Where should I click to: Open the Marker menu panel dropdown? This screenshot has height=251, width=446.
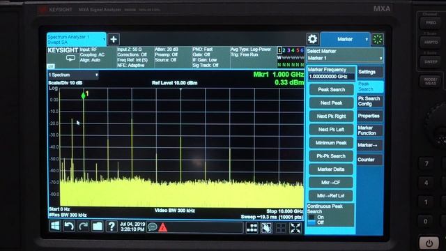coord(345,39)
